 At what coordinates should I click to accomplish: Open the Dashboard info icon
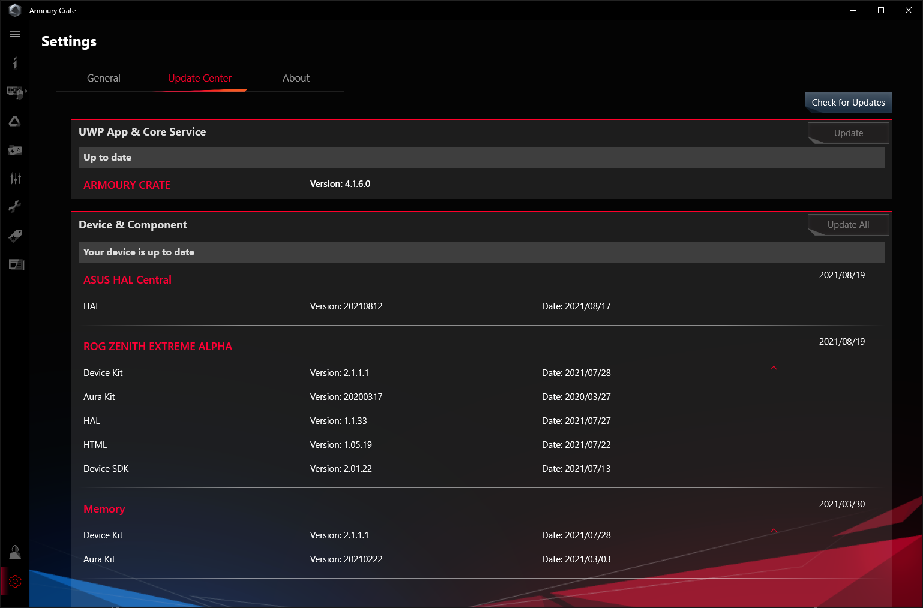pyautogui.click(x=15, y=63)
